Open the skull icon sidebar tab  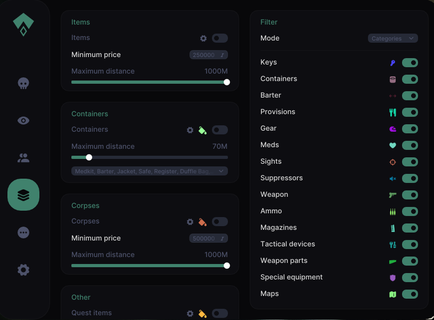click(23, 83)
